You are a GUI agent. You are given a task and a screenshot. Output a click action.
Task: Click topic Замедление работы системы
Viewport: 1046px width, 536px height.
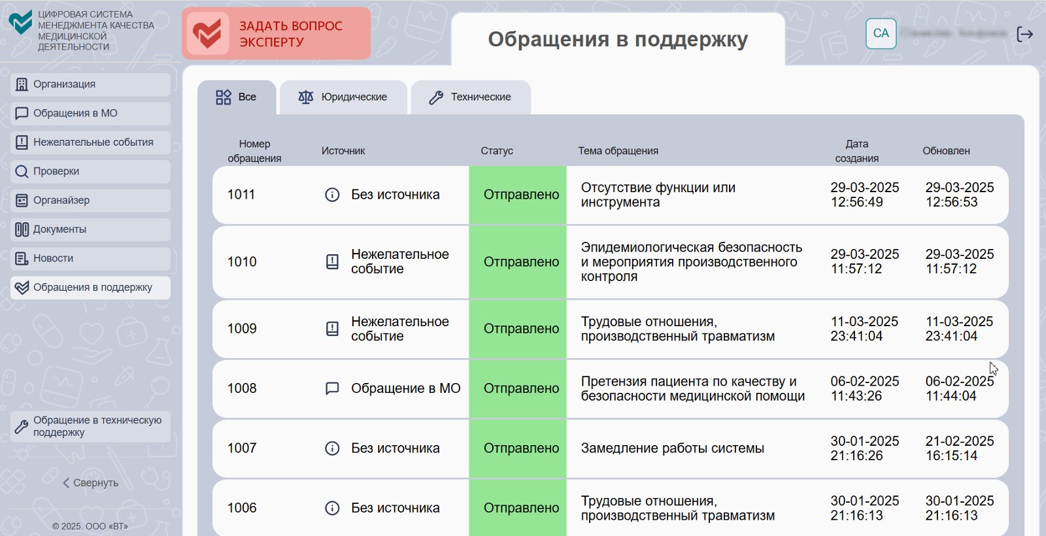(672, 448)
